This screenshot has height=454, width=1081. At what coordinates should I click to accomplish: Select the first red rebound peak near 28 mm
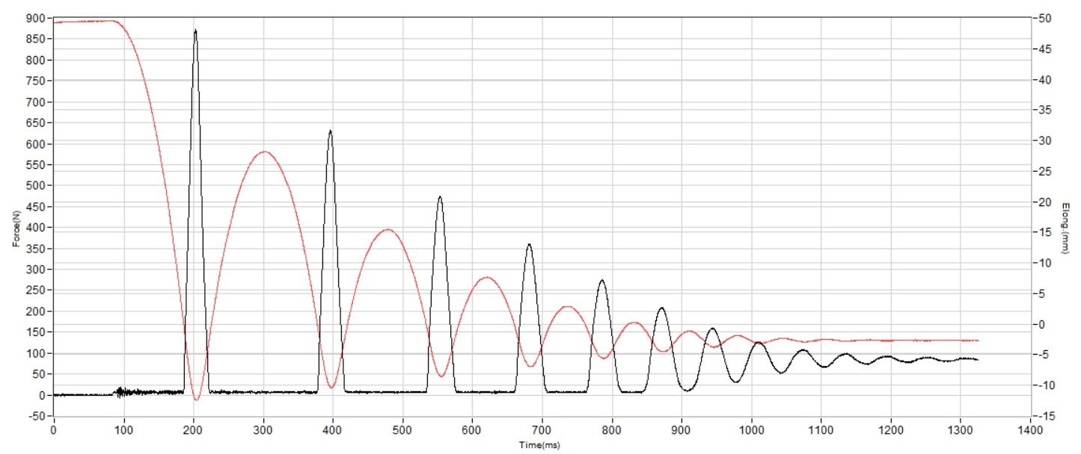pyautogui.click(x=264, y=152)
